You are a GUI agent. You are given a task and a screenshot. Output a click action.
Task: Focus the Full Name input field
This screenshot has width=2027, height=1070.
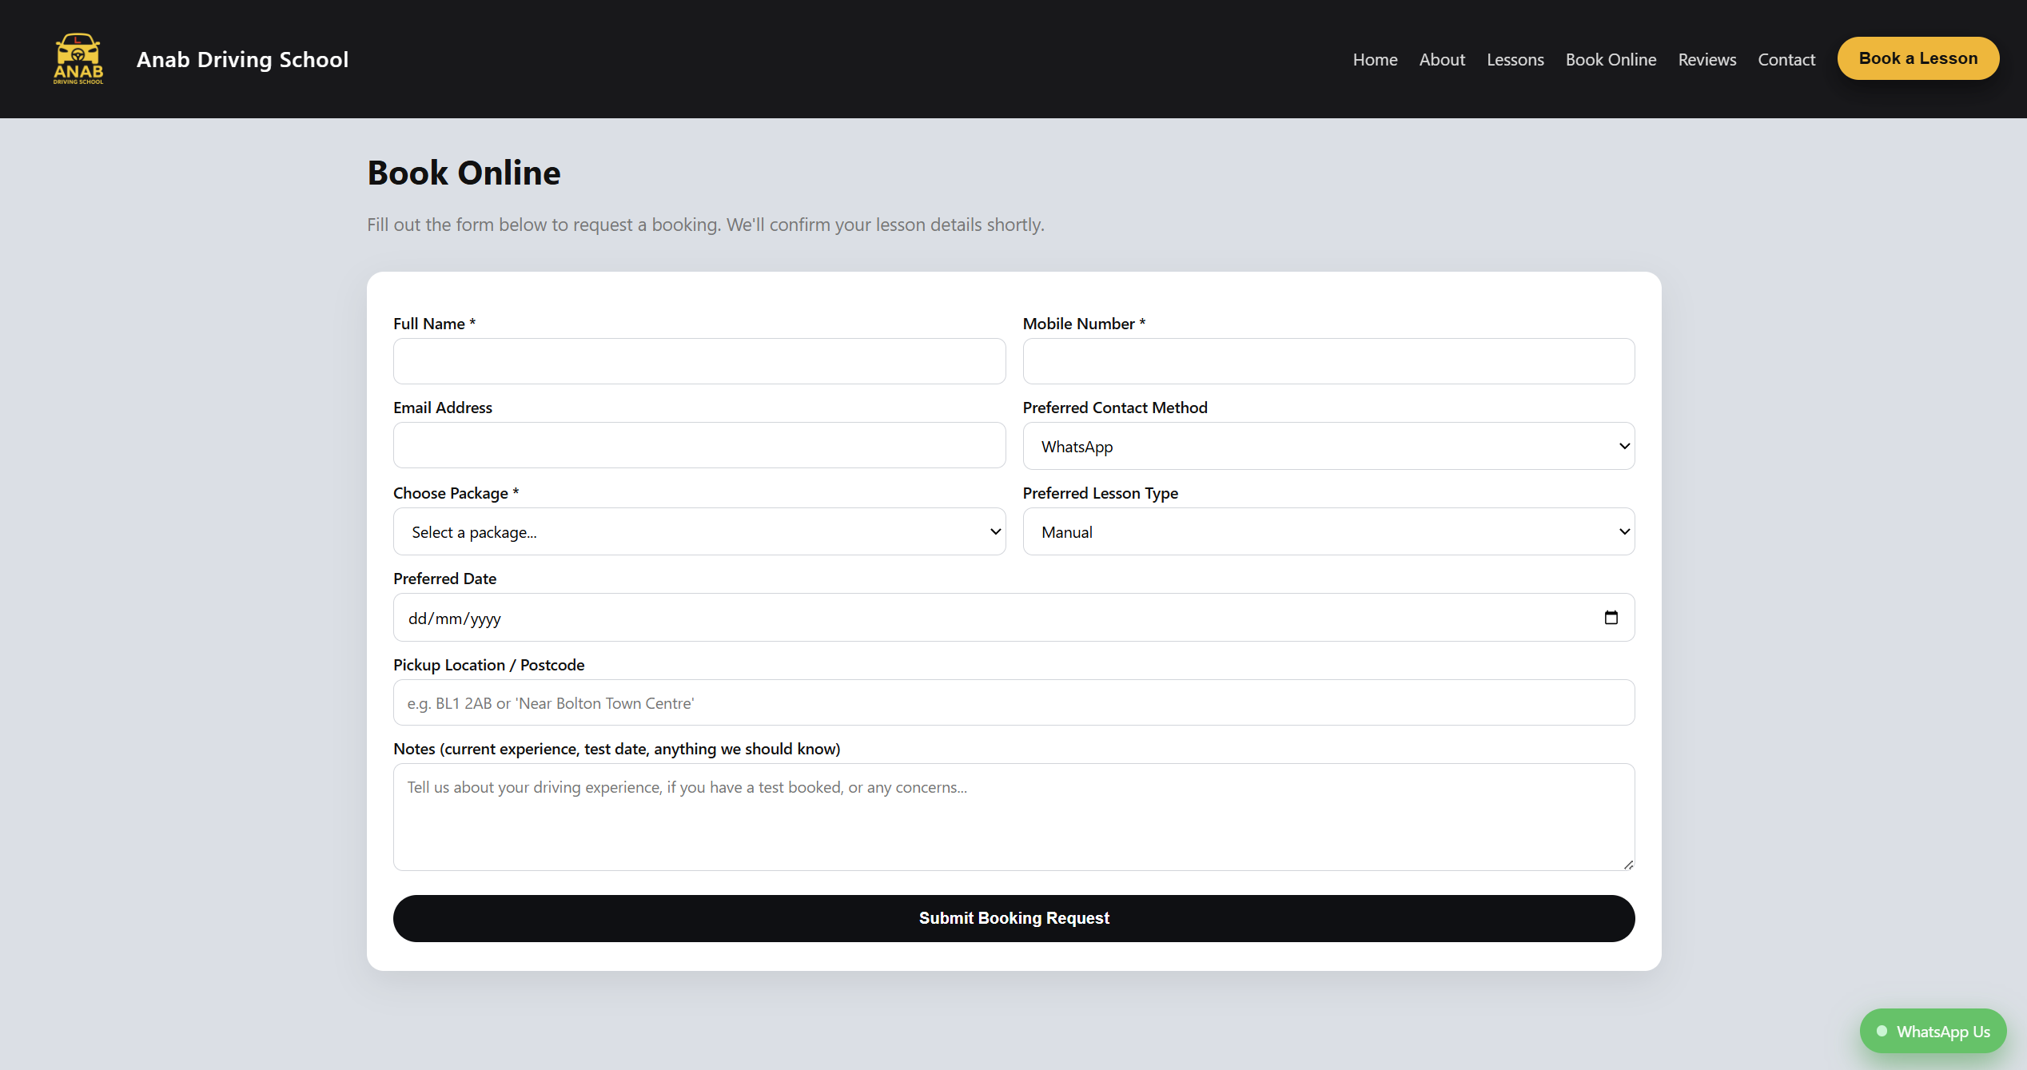tap(699, 361)
